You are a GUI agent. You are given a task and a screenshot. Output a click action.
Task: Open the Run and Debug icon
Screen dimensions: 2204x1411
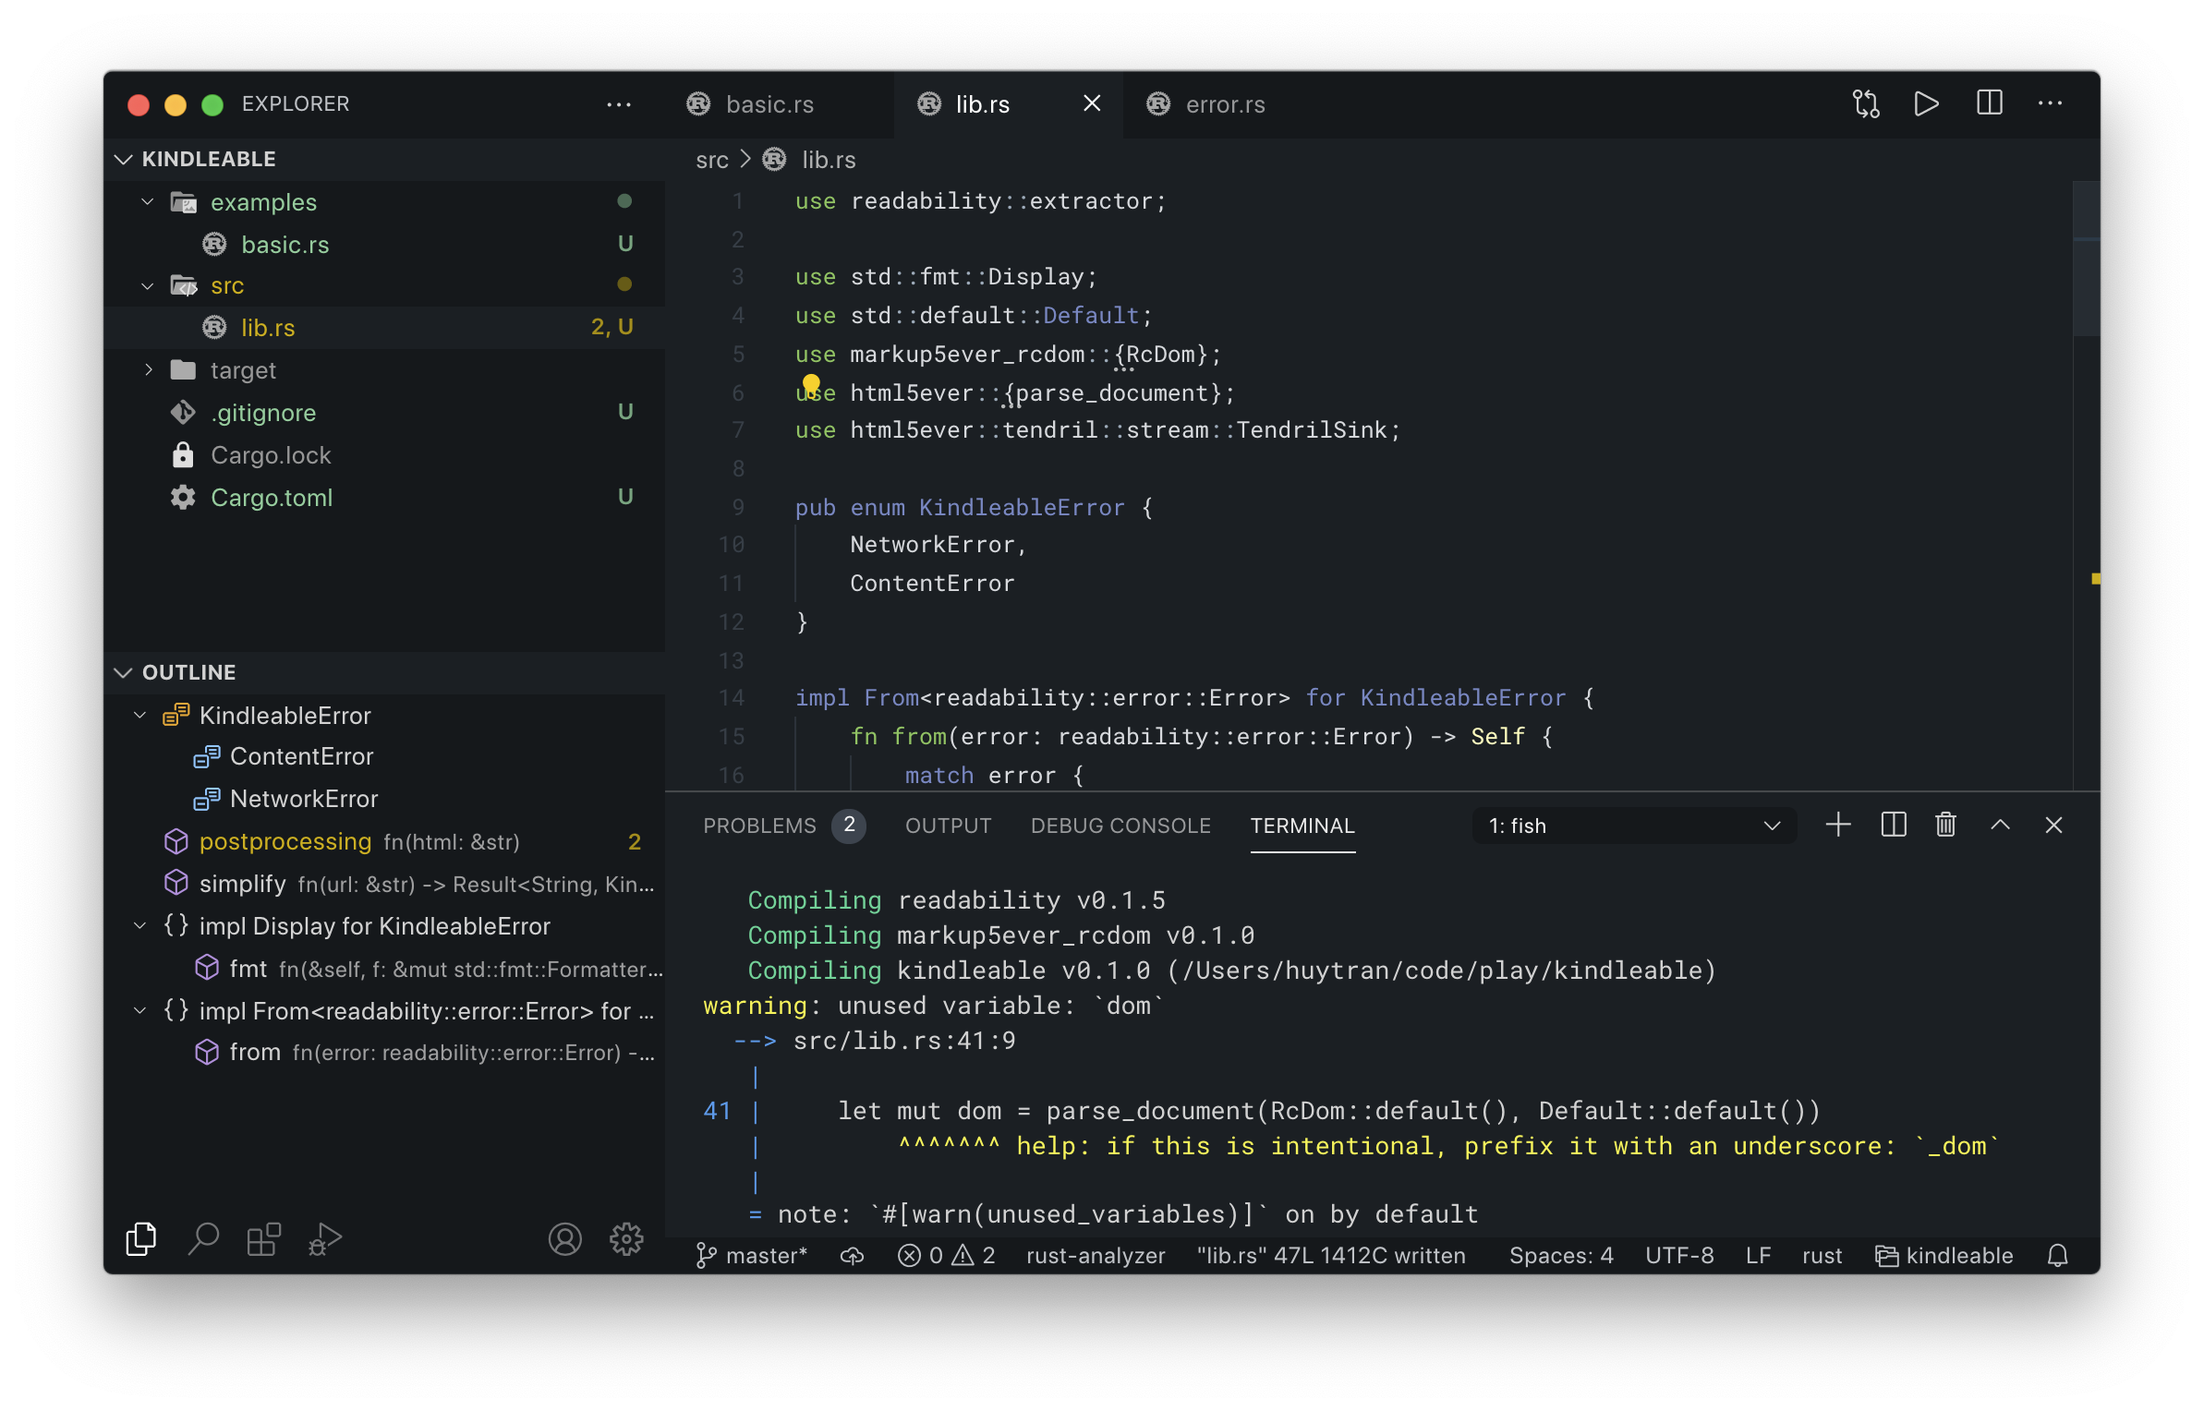click(x=325, y=1238)
